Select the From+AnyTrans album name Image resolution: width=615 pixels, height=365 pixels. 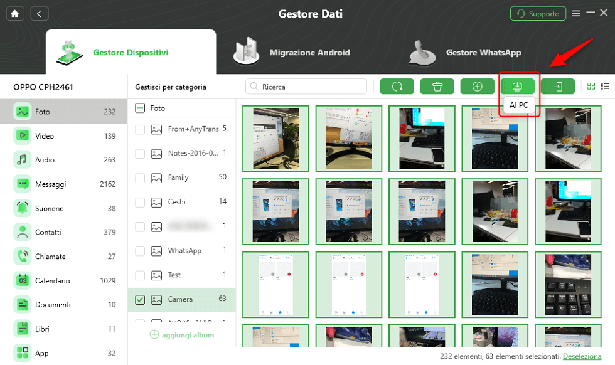click(193, 129)
